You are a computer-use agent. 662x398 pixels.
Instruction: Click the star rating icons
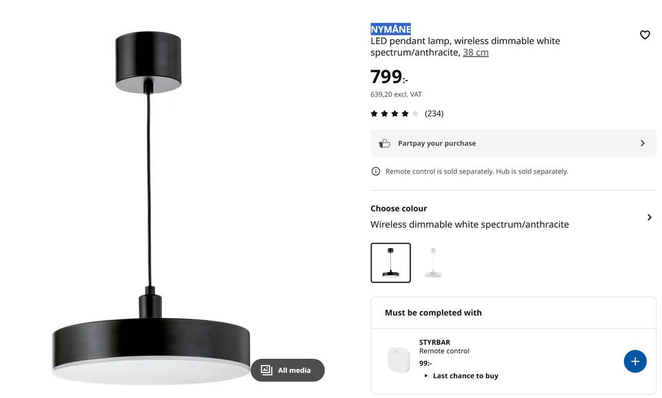(x=394, y=114)
